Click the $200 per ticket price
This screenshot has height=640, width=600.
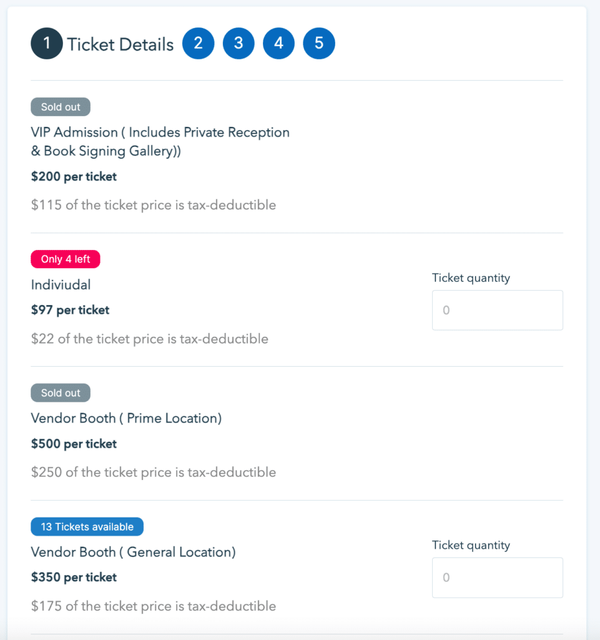(x=74, y=177)
